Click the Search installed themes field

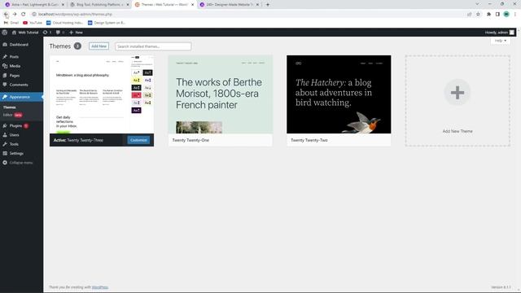153,46
